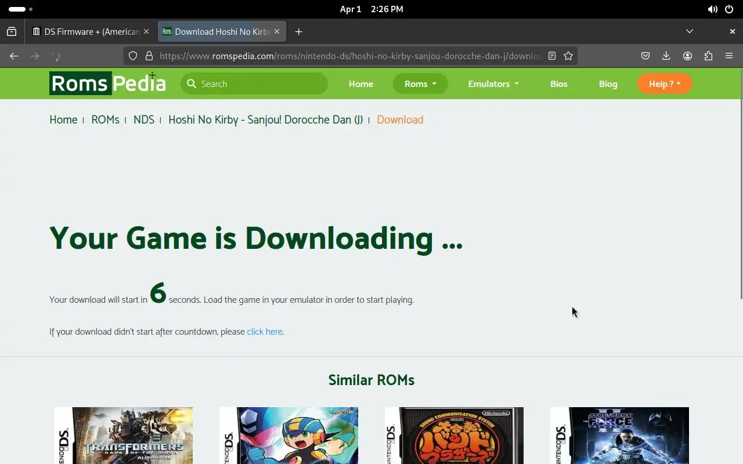Open the system volume indicator
Image resolution: width=743 pixels, height=464 pixels.
tap(712, 9)
